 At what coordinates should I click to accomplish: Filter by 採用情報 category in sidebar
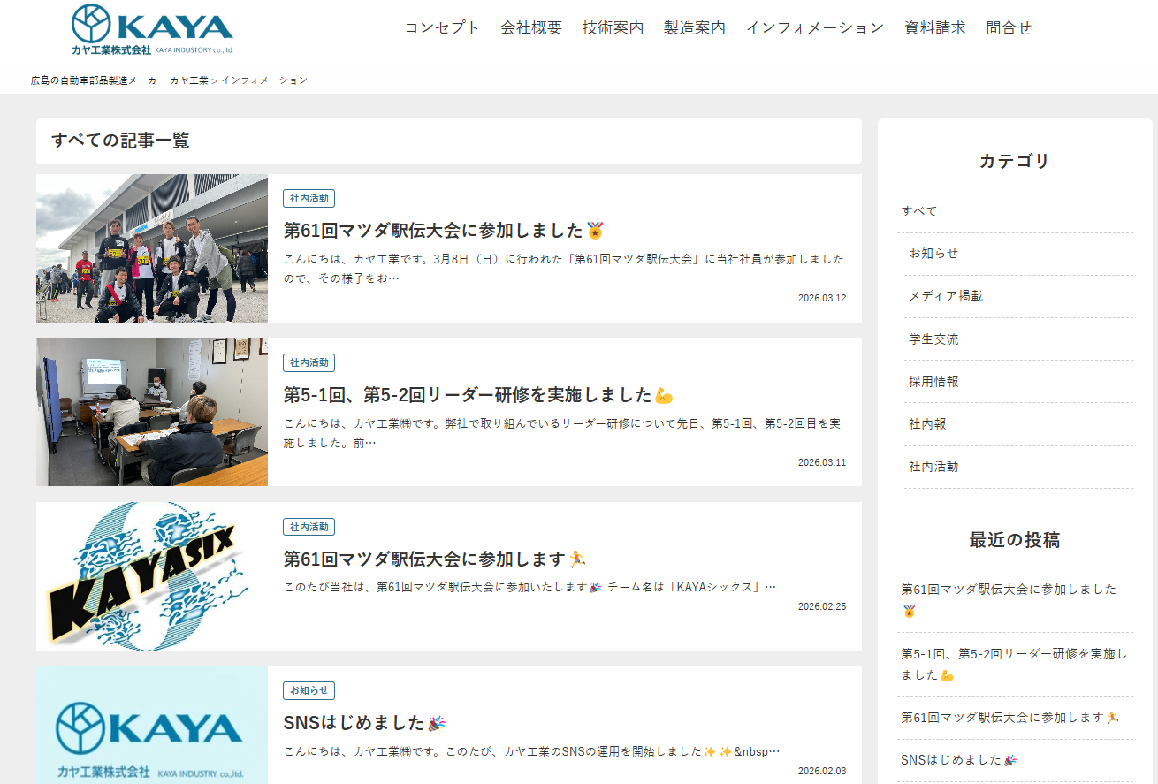click(933, 382)
